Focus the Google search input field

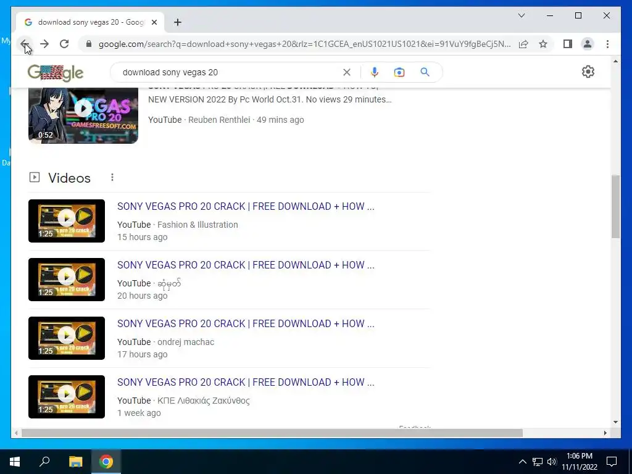coord(230,72)
